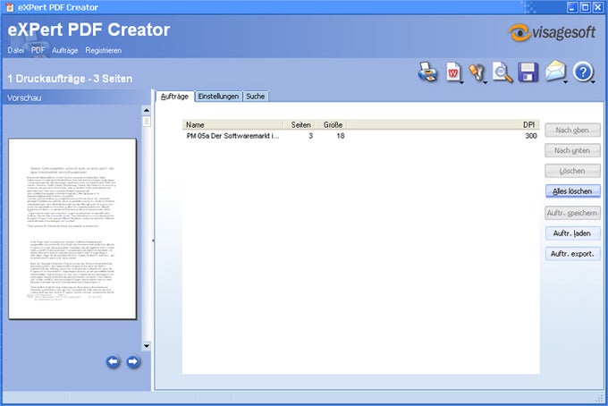608x406 pixels.
Task: Click the red W document icon
Action: click(452, 72)
